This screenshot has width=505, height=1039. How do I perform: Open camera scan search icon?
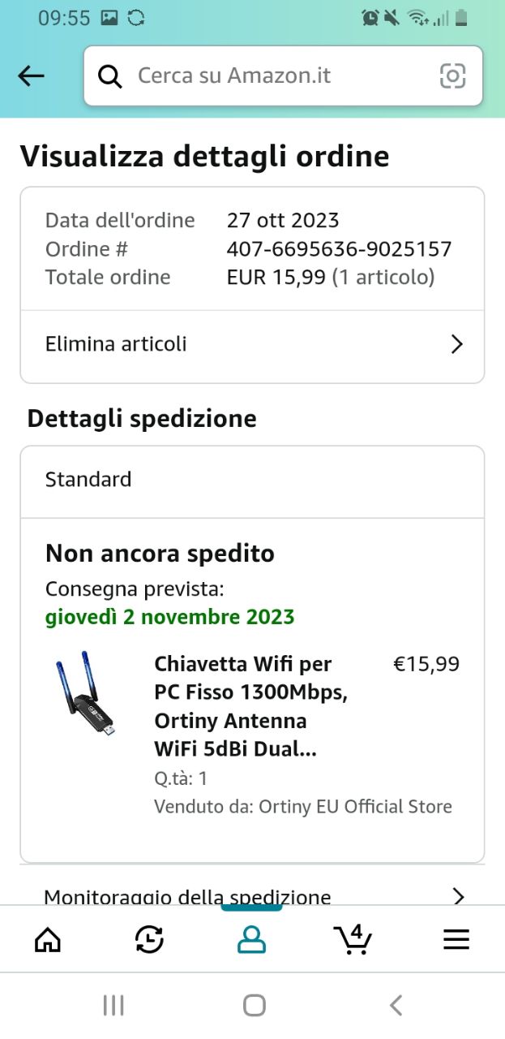452,76
